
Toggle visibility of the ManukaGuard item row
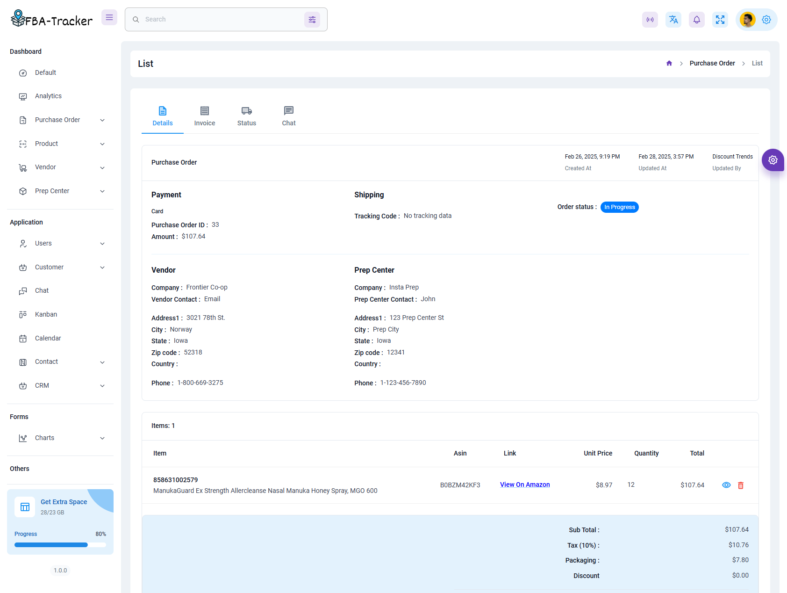726,485
